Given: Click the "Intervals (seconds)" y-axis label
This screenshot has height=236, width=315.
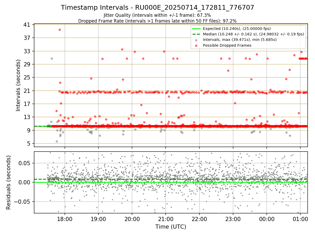Looking at the screenshot, I should click(x=18, y=85).
